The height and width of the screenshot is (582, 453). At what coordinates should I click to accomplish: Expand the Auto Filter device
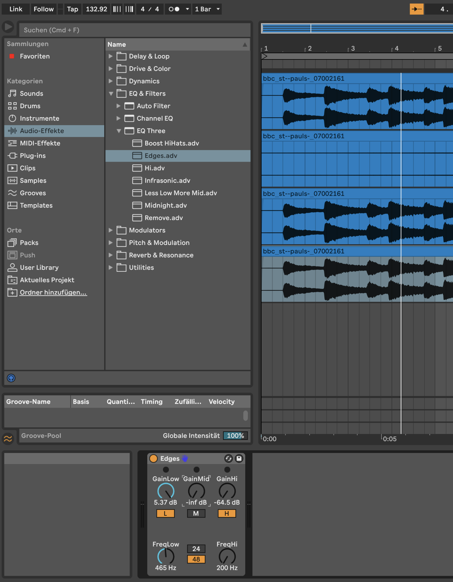pos(118,106)
